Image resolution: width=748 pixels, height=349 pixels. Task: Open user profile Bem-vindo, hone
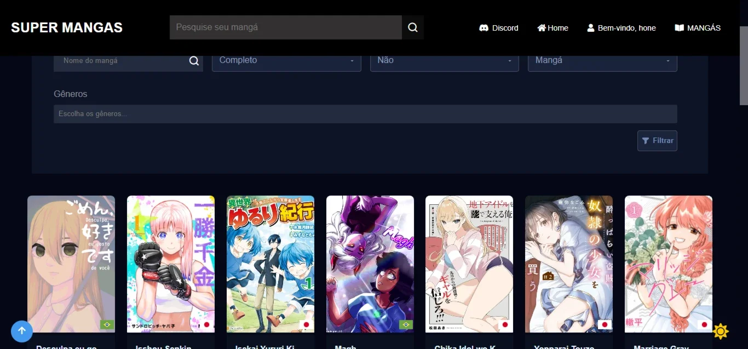click(x=622, y=28)
